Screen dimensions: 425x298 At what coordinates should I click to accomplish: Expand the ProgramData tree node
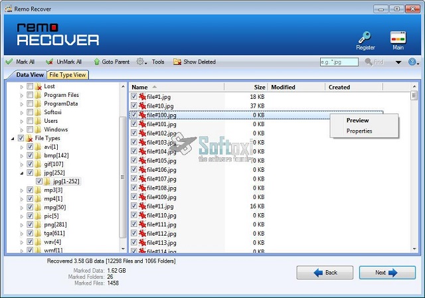(x=22, y=104)
